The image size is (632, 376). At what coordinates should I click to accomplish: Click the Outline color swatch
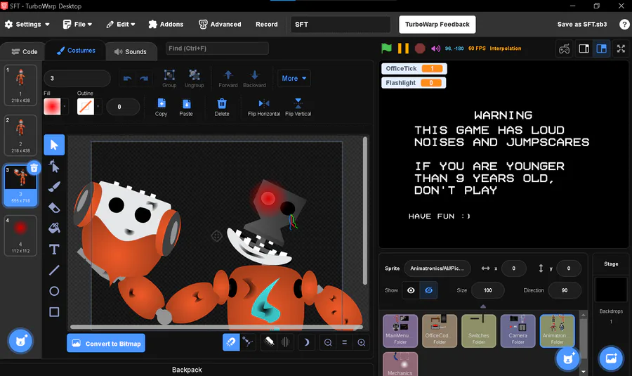(86, 107)
